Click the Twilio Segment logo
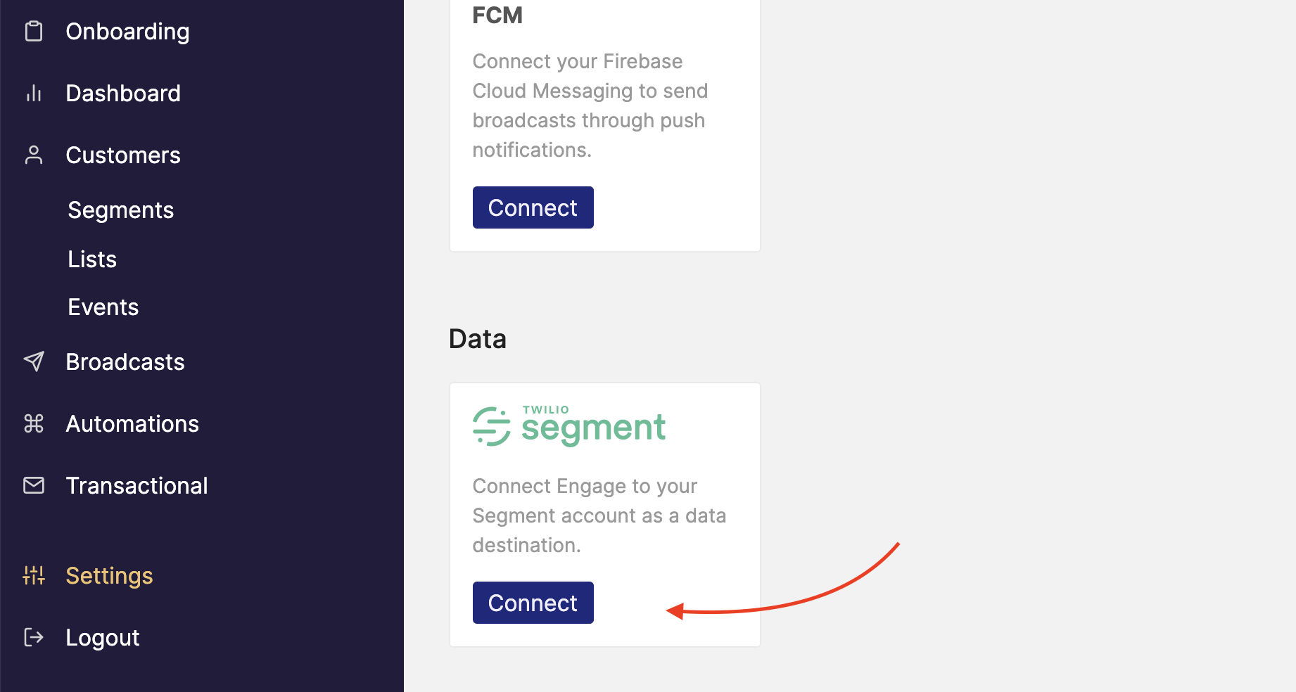This screenshot has height=692, width=1296. coord(568,425)
